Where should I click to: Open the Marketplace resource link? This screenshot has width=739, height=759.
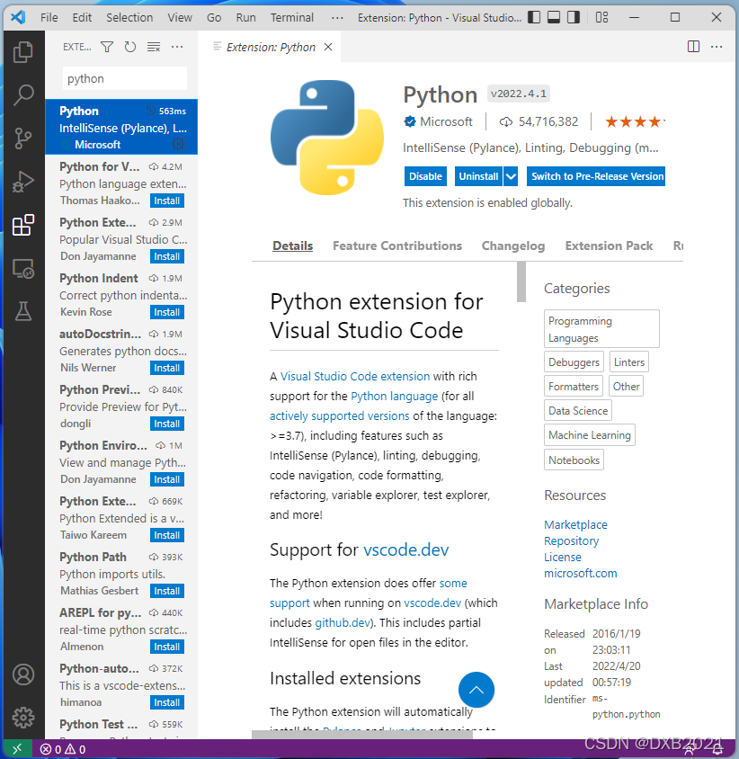coord(575,524)
